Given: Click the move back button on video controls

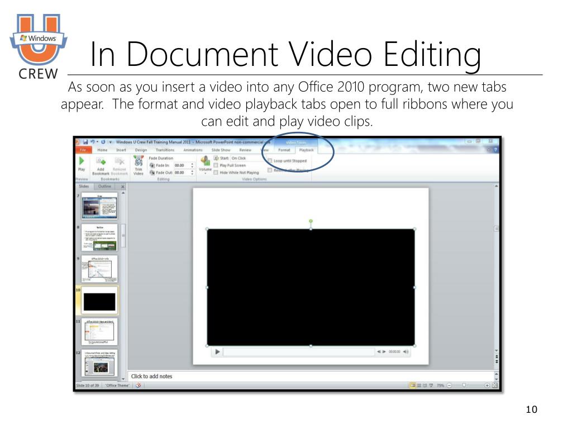Looking at the screenshot, I should [x=379, y=352].
